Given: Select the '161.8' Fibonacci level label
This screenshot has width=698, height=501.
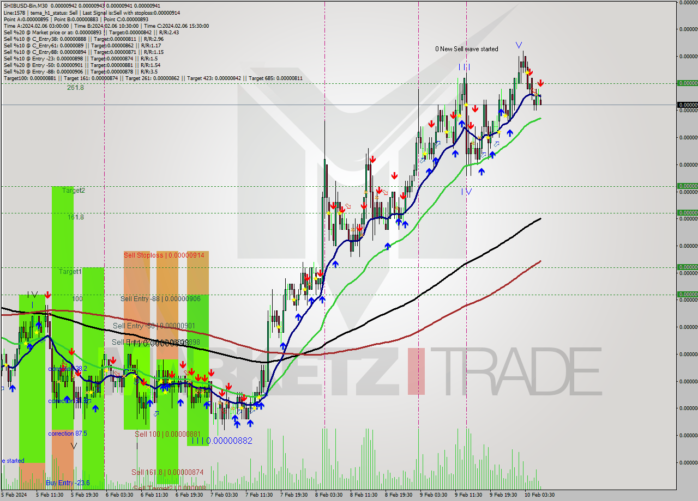Looking at the screenshot, I should tap(75, 217).
